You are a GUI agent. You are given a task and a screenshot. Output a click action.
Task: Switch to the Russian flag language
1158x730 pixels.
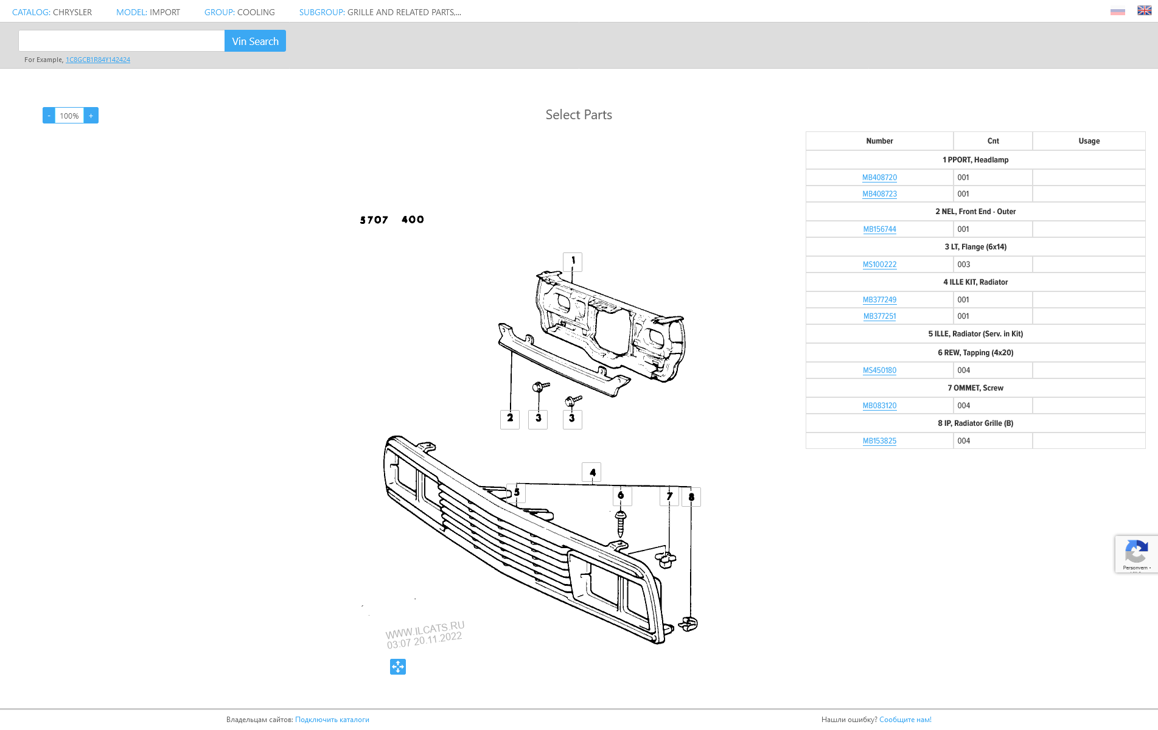coord(1117,12)
